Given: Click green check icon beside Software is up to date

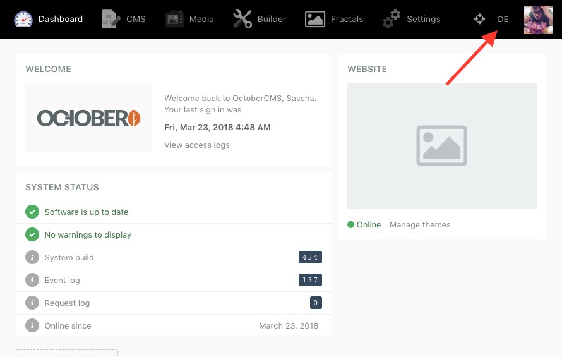Looking at the screenshot, I should pos(32,212).
